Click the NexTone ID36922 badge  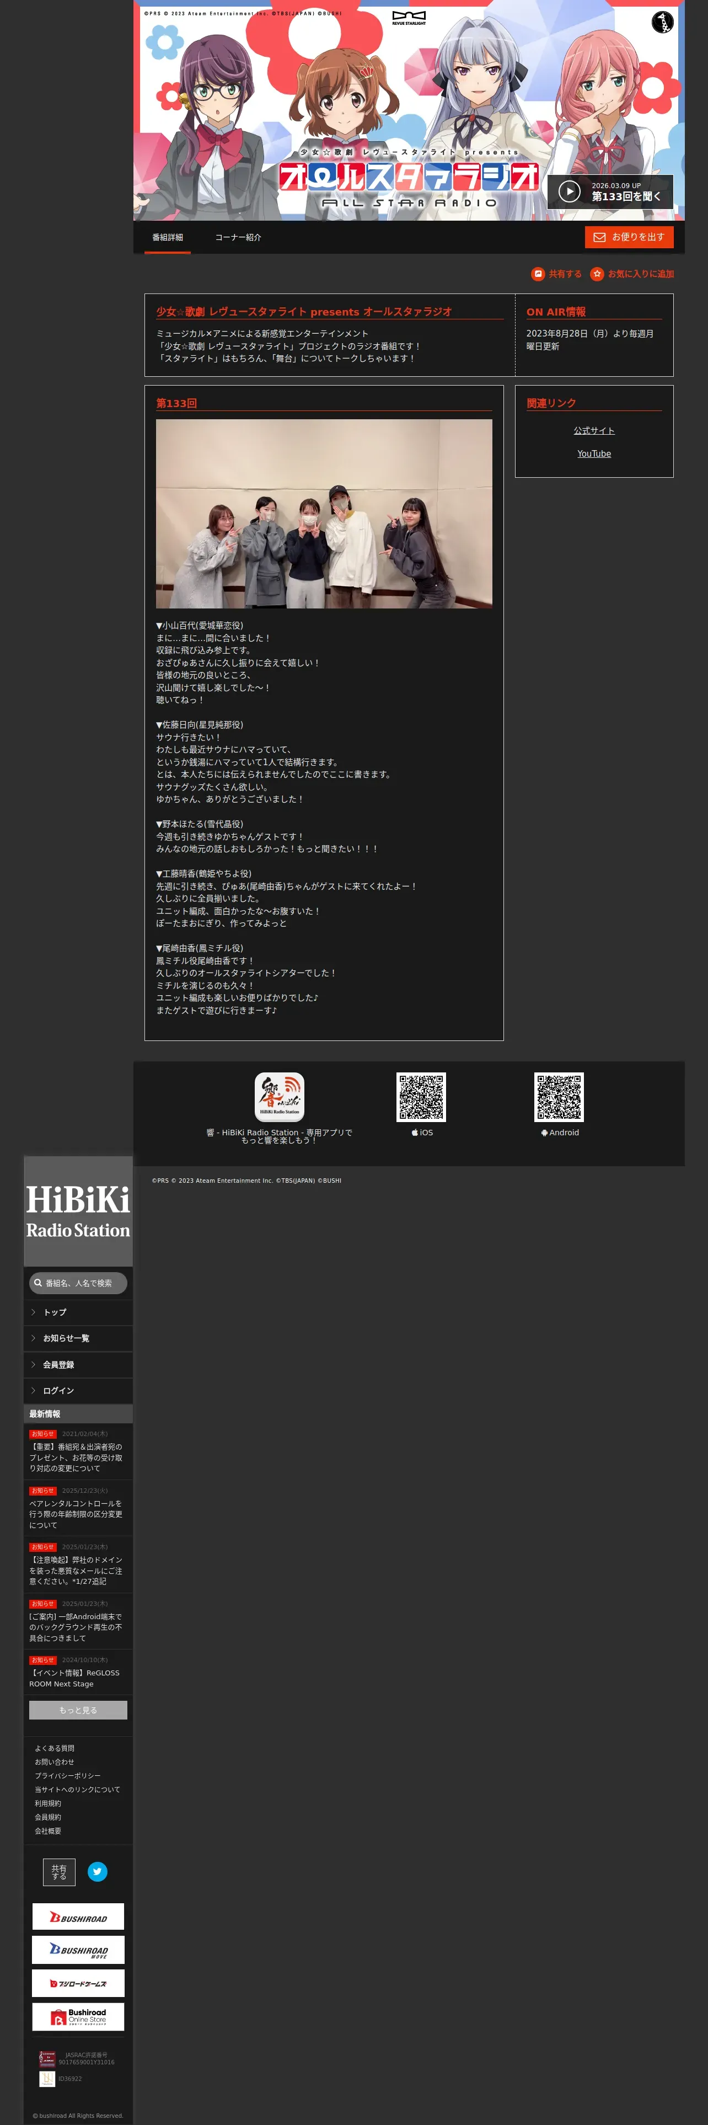click(x=47, y=2079)
